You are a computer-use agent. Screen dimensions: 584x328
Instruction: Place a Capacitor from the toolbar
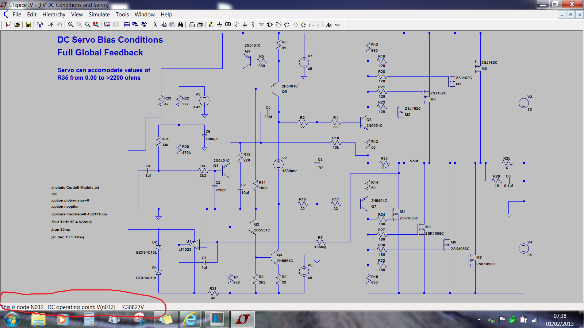(245, 25)
